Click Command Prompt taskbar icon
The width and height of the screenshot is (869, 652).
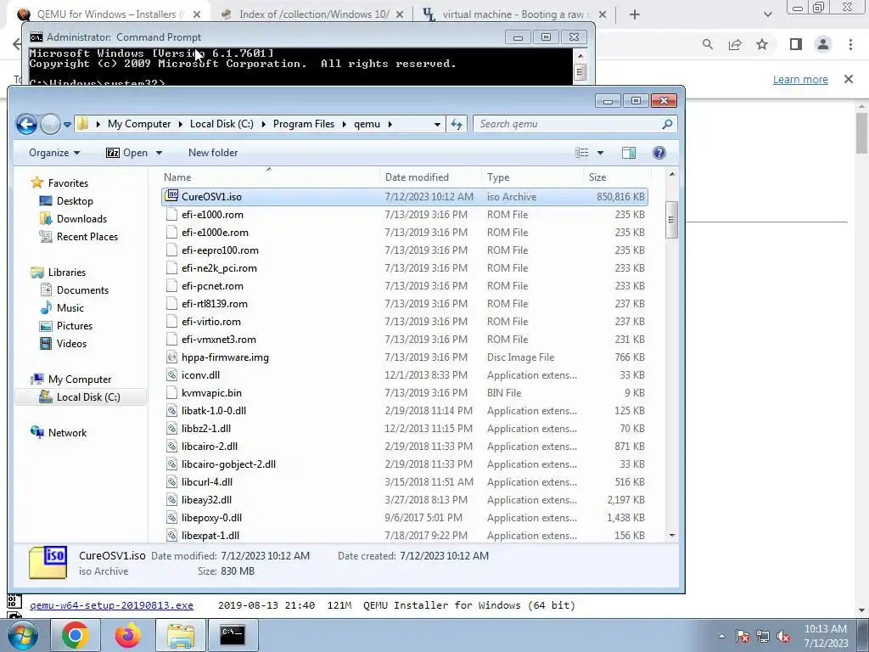click(x=233, y=635)
